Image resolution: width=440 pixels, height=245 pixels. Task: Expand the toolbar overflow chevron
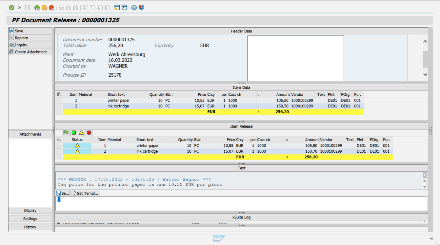pyautogui.click(x=19, y=7)
